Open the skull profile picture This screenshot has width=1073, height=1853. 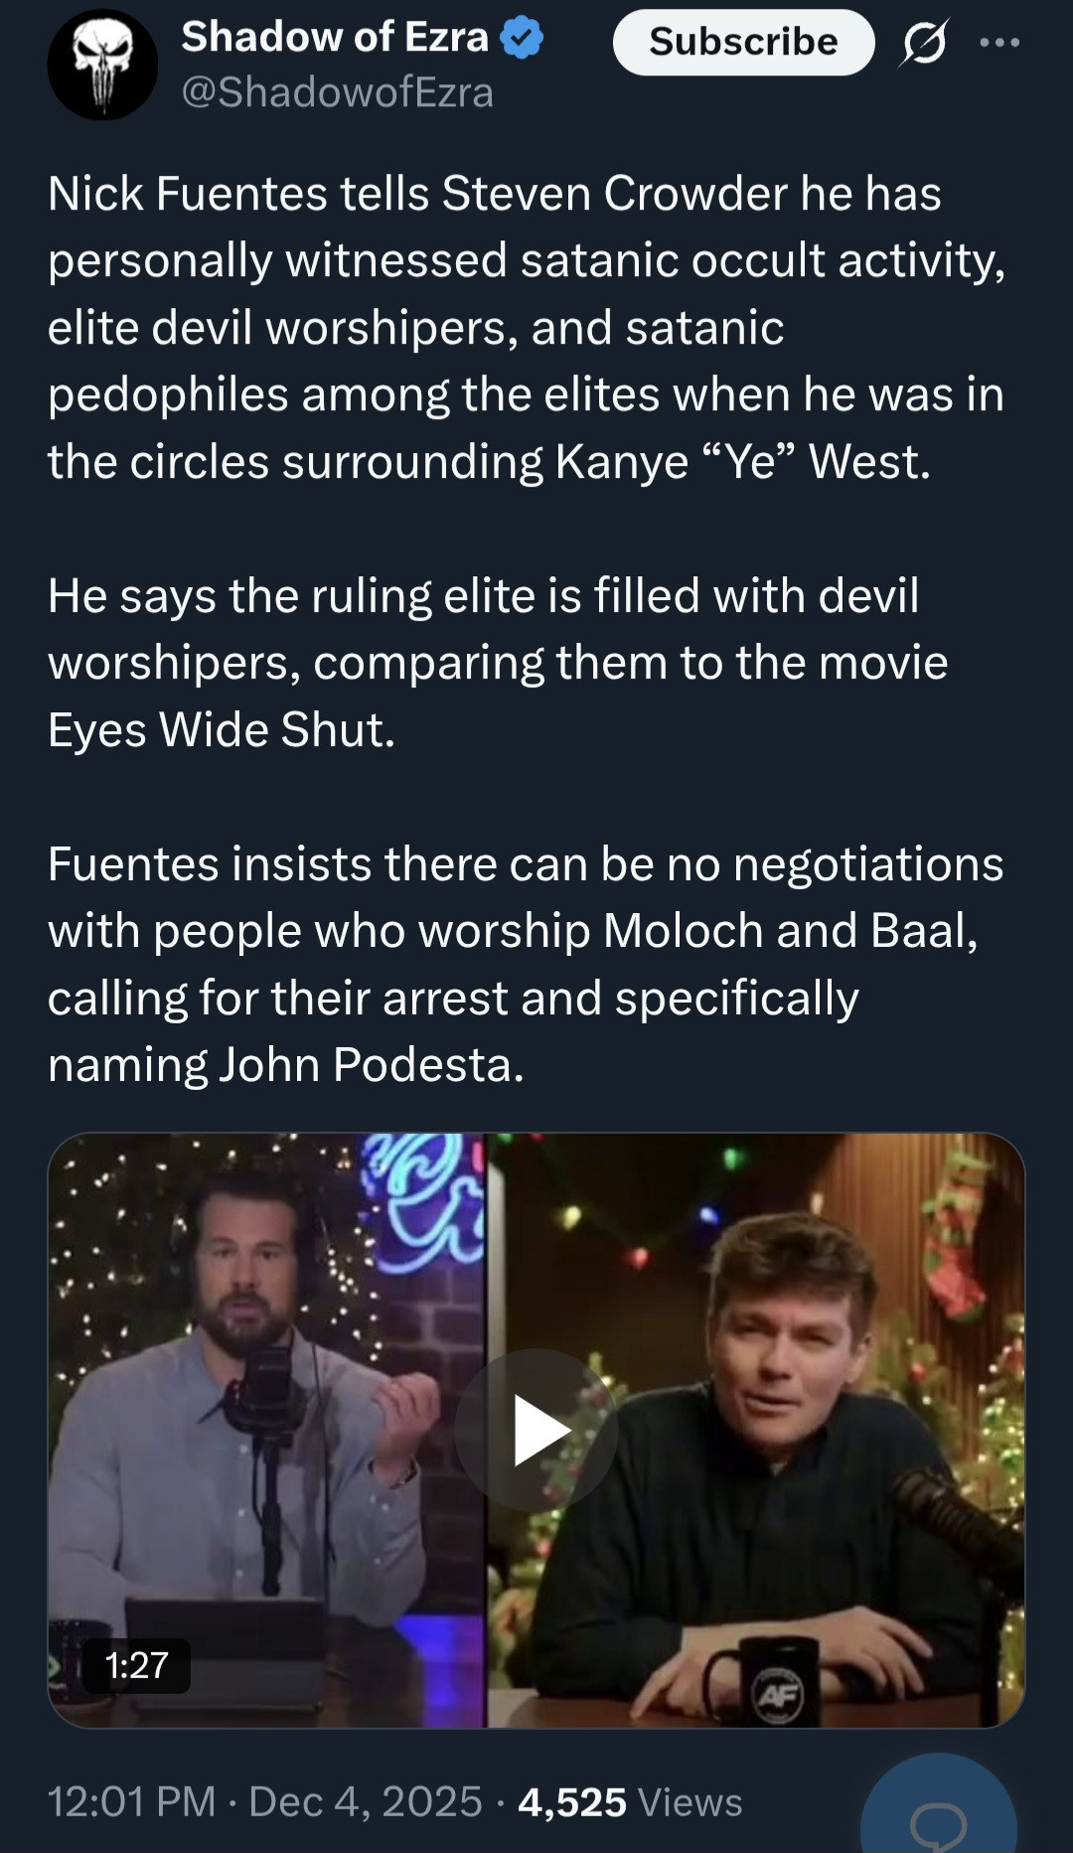click(102, 66)
